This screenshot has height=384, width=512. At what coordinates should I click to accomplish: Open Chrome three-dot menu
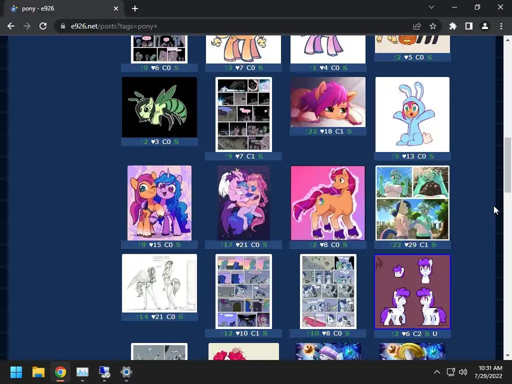coord(501,26)
